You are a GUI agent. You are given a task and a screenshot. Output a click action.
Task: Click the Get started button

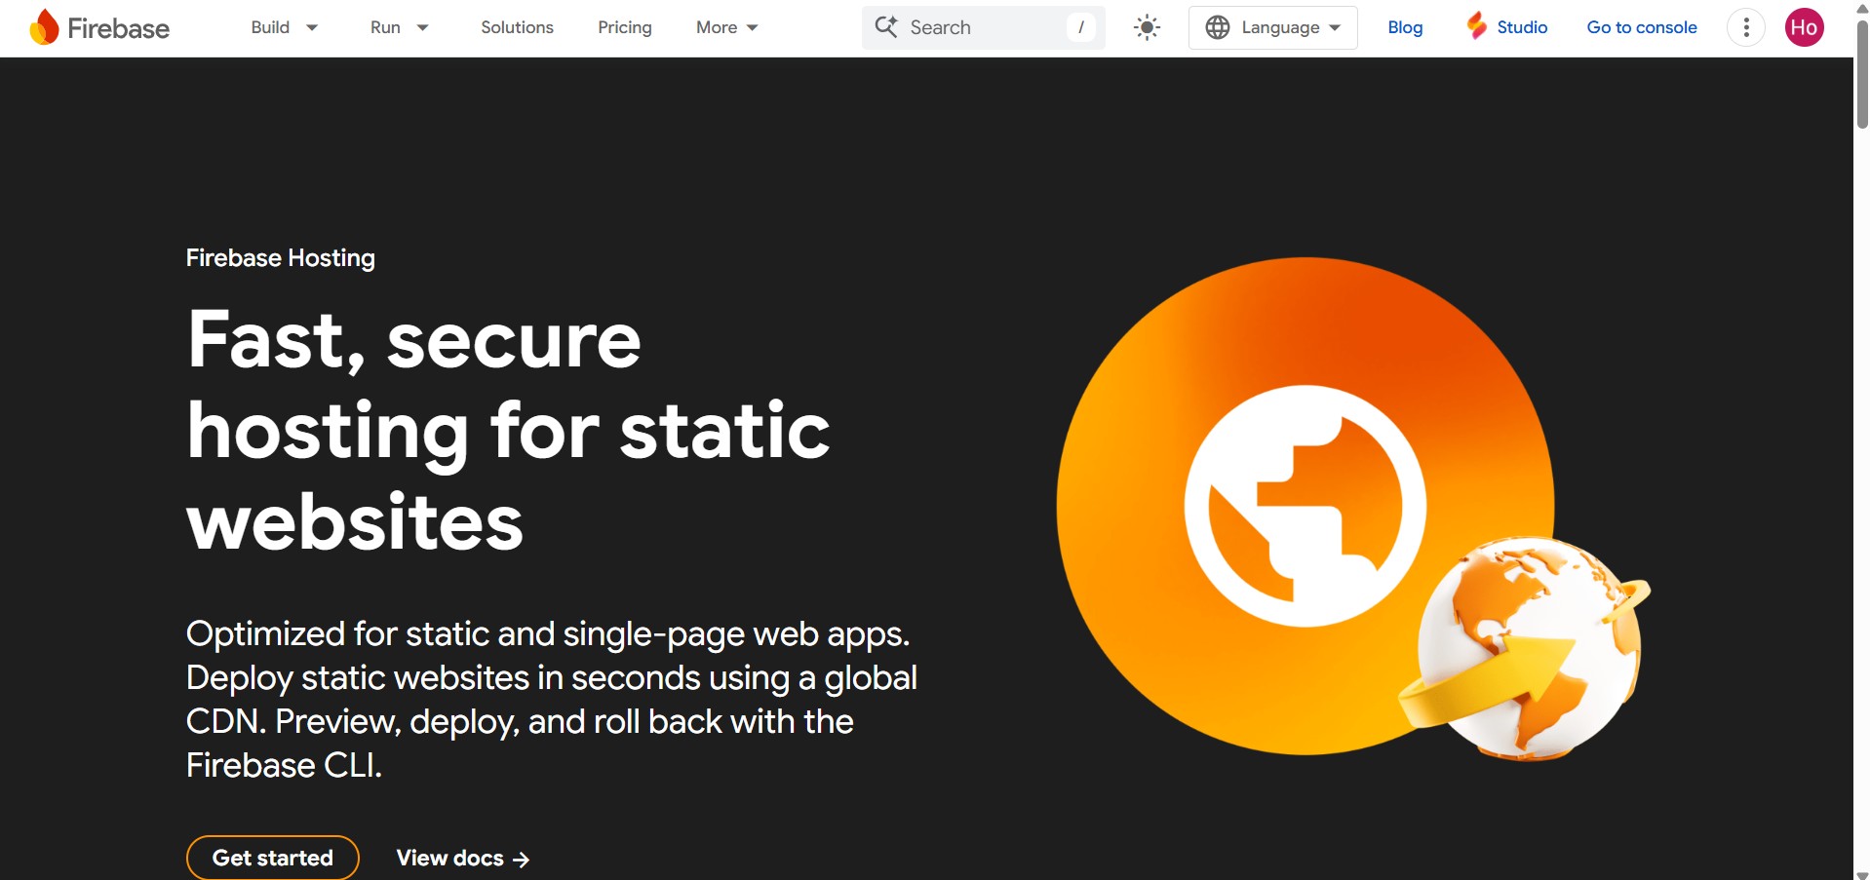tap(273, 858)
